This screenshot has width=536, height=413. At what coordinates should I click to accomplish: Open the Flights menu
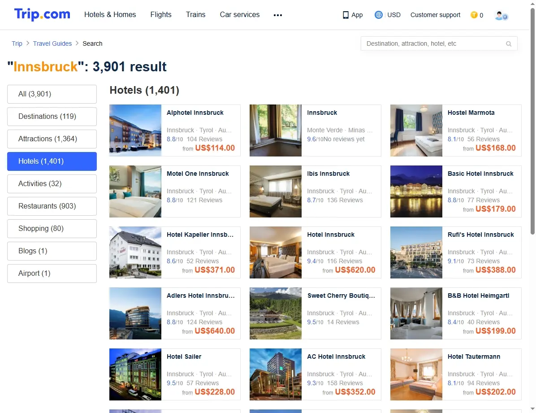(161, 15)
